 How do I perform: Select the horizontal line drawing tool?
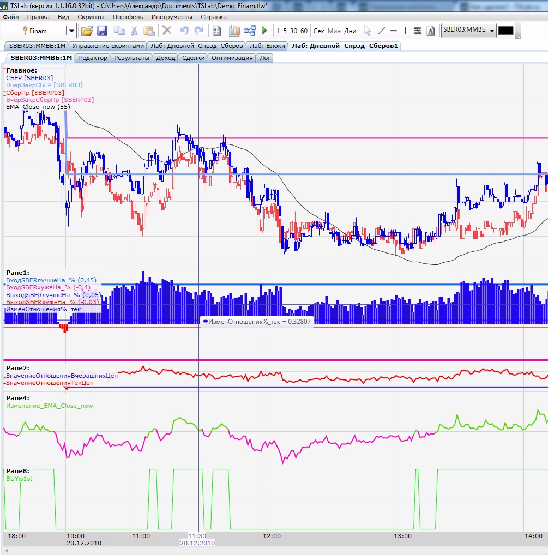coord(394,31)
